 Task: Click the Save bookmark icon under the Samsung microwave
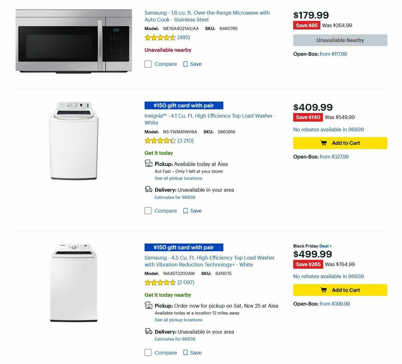(185, 64)
